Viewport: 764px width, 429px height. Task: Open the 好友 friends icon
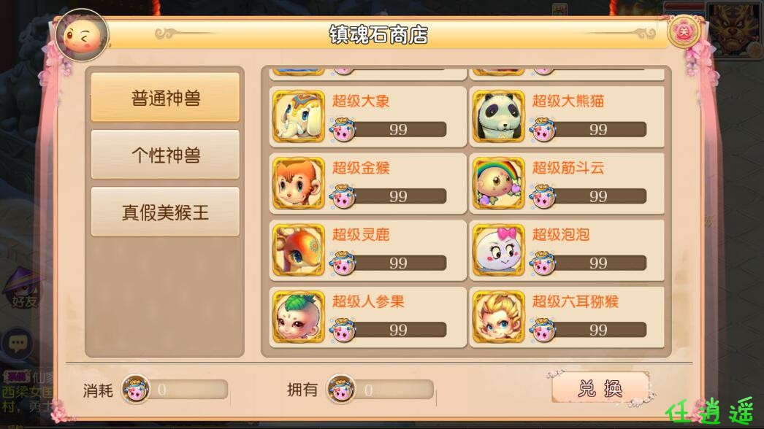23,287
